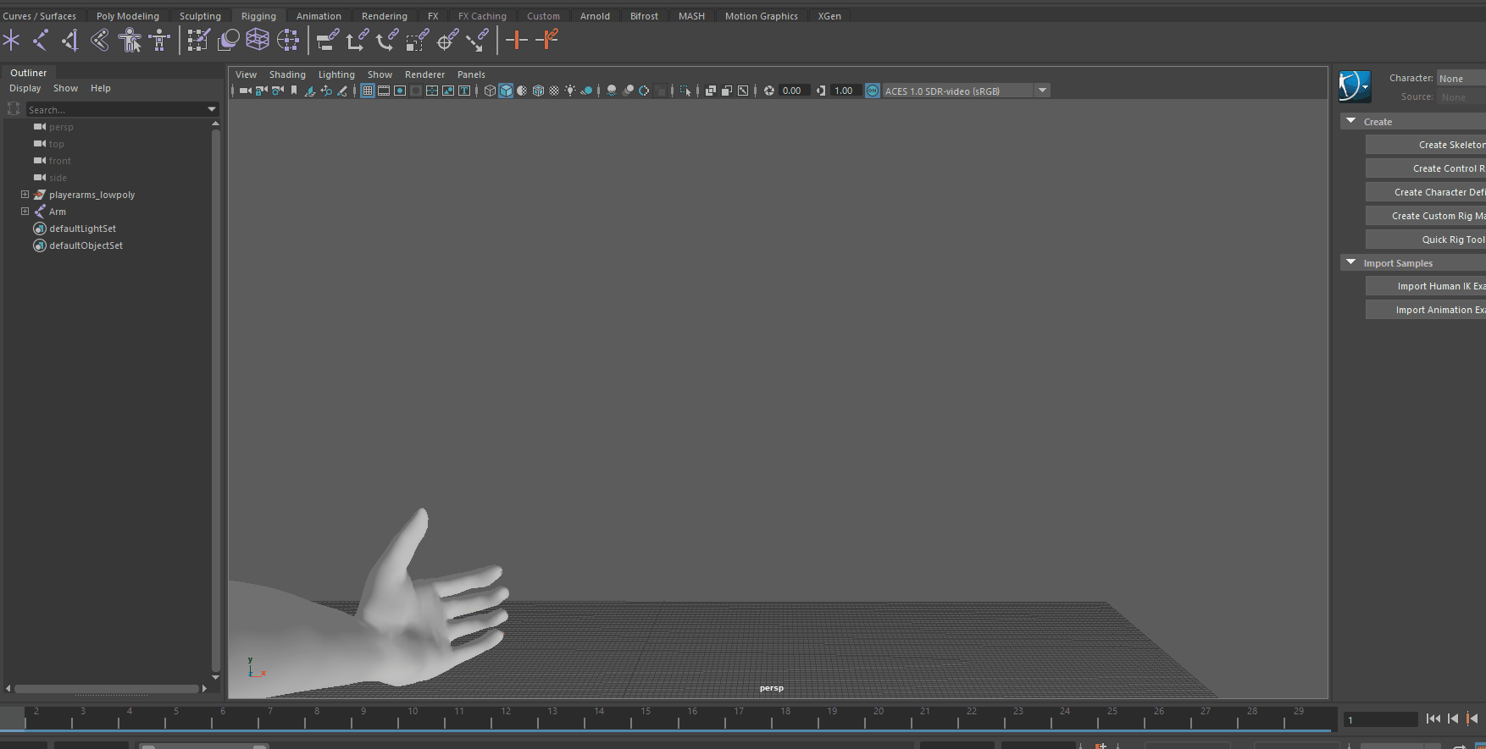Screen dimensions: 1486x749
Task: Select the IK Handle tool
Action: click(x=100, y=40)
